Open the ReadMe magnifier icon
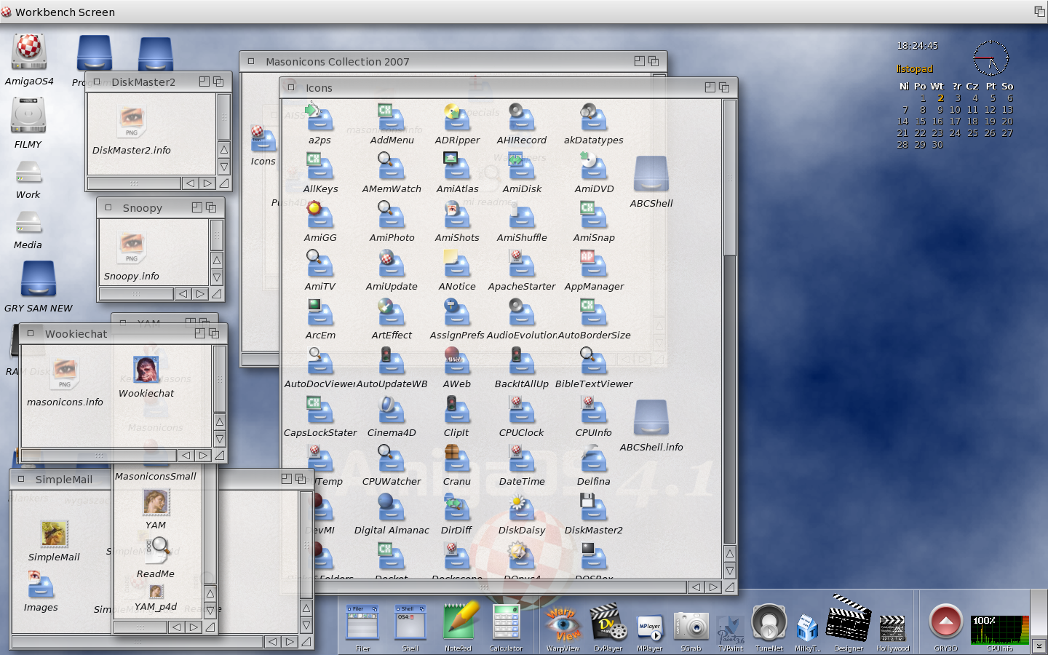This screenshot has height=655, width=1048. pos(157,551)
